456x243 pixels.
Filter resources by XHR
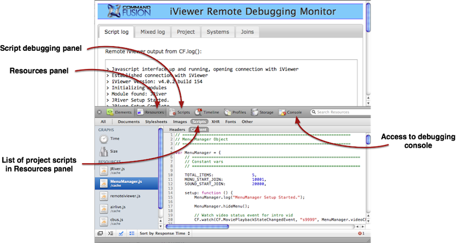tap(215, 121)
